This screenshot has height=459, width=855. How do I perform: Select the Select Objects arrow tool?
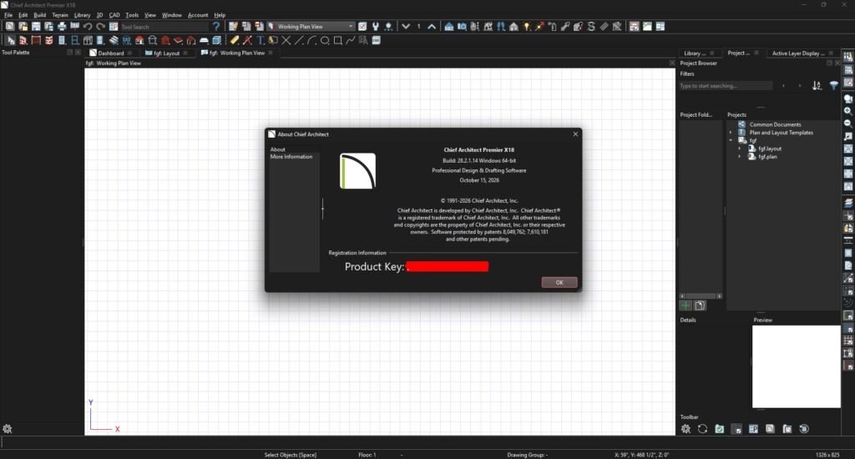[10, 40]
